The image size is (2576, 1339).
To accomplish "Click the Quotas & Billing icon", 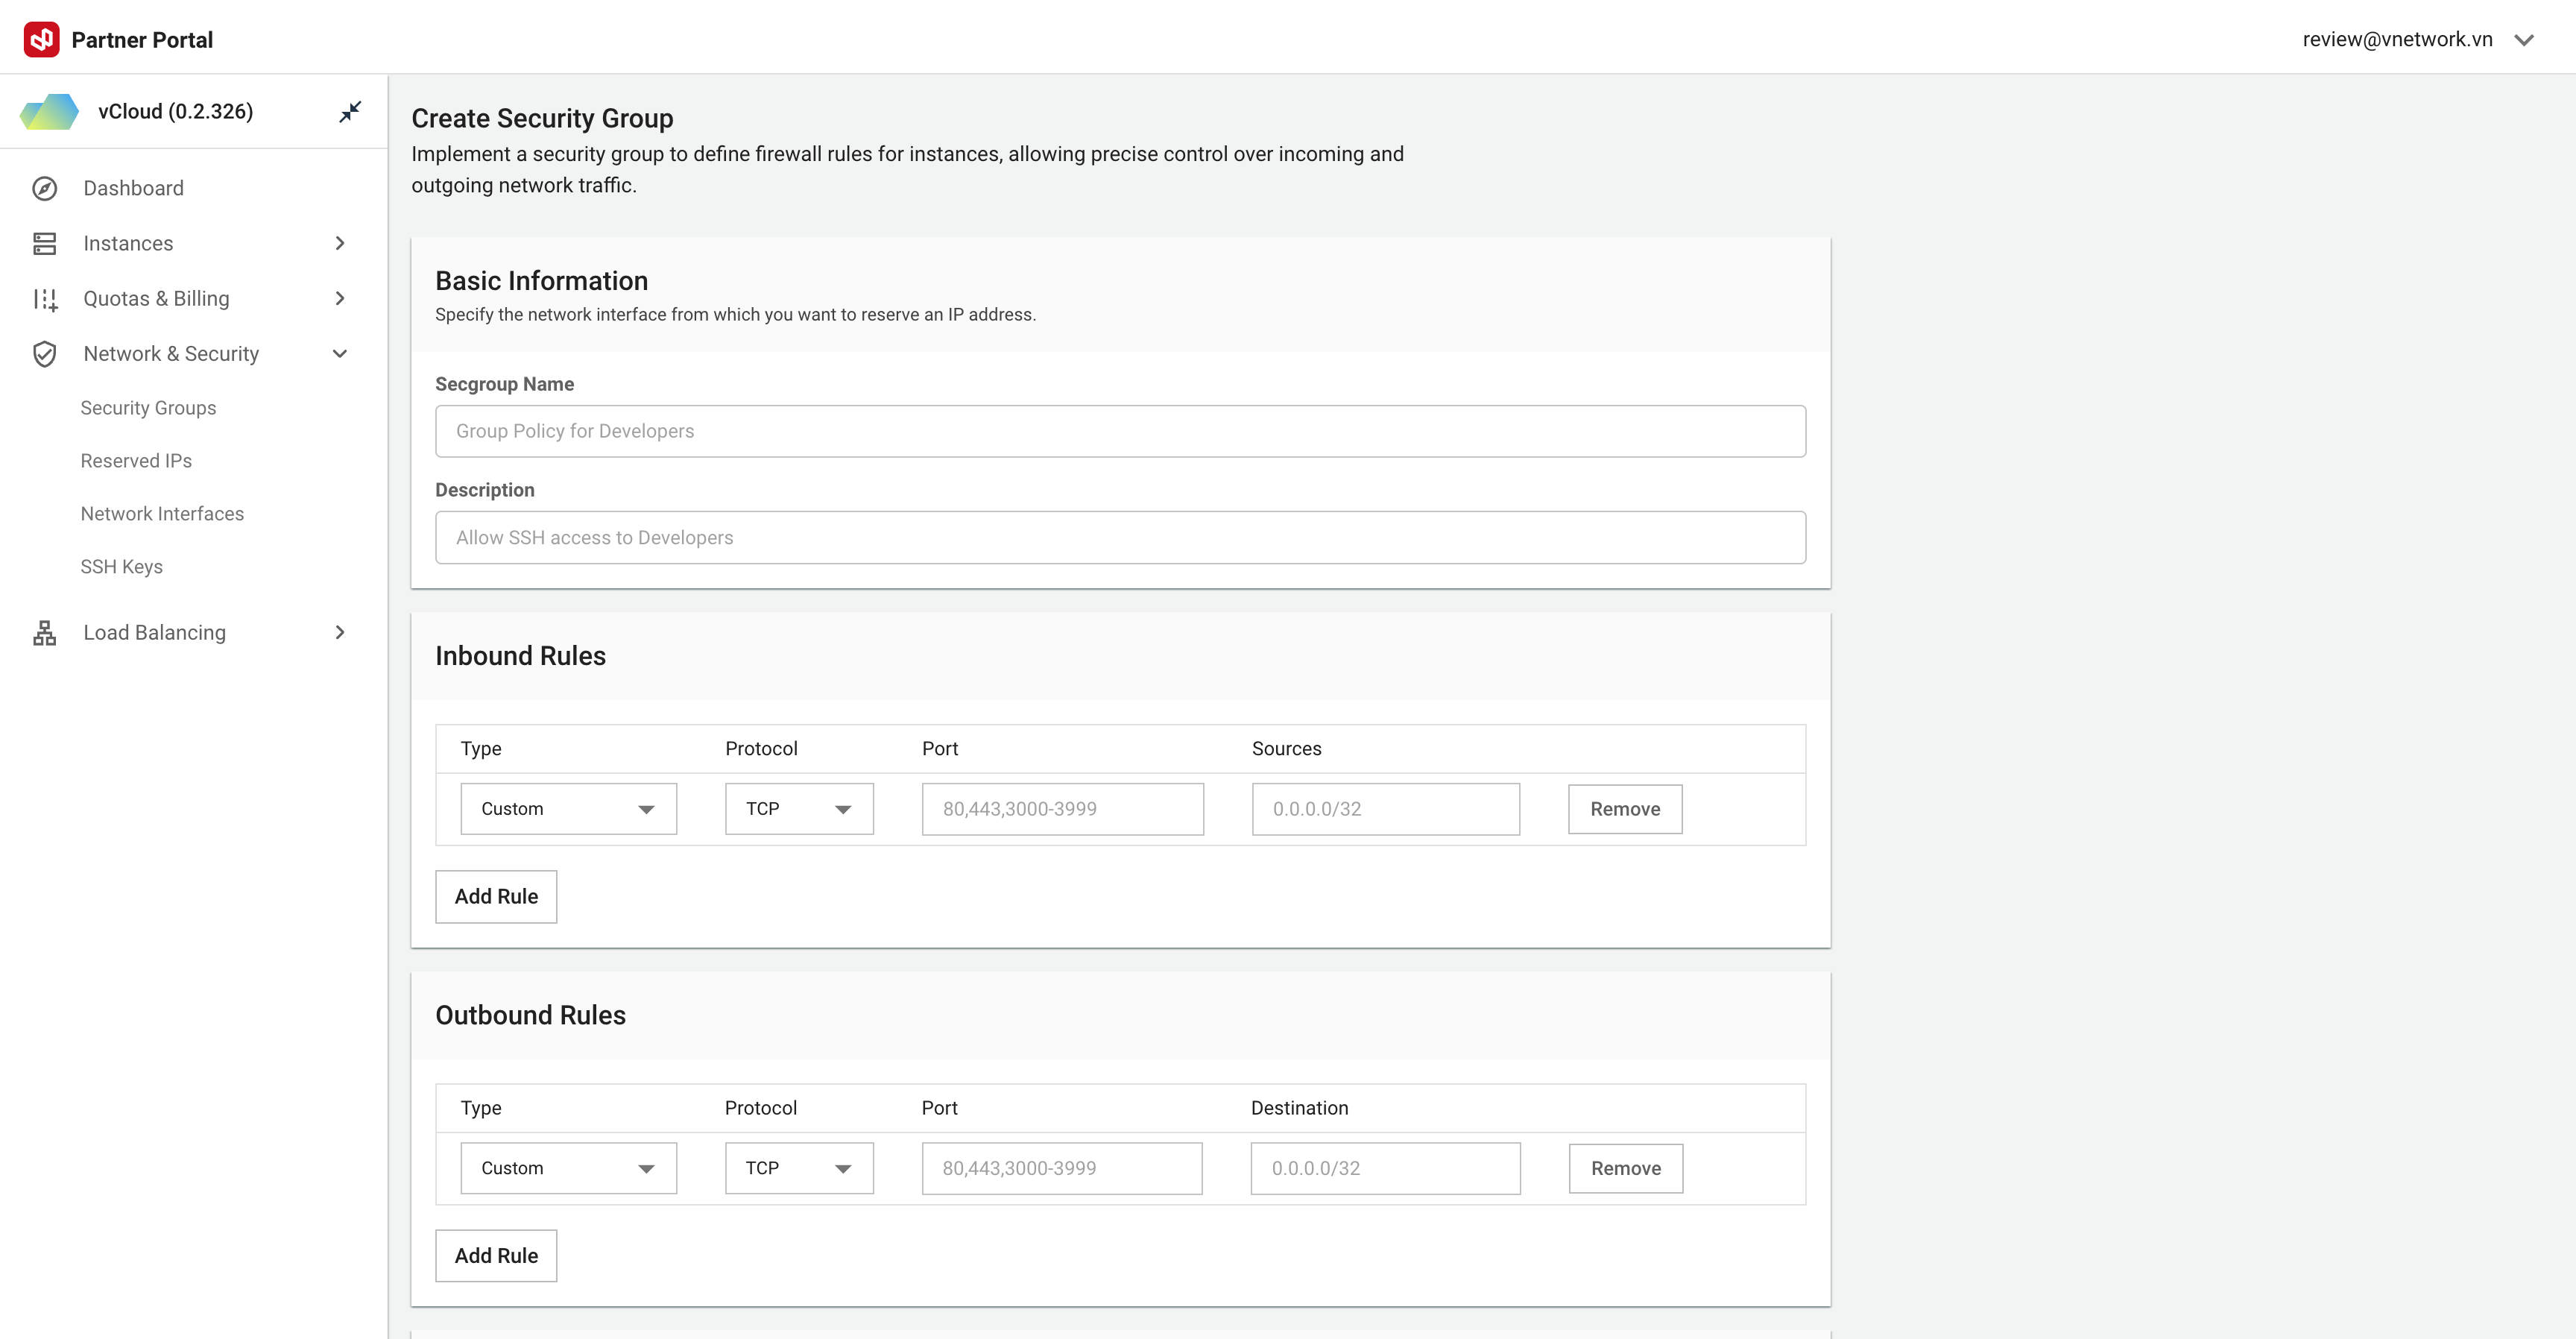I will (45, 298).
